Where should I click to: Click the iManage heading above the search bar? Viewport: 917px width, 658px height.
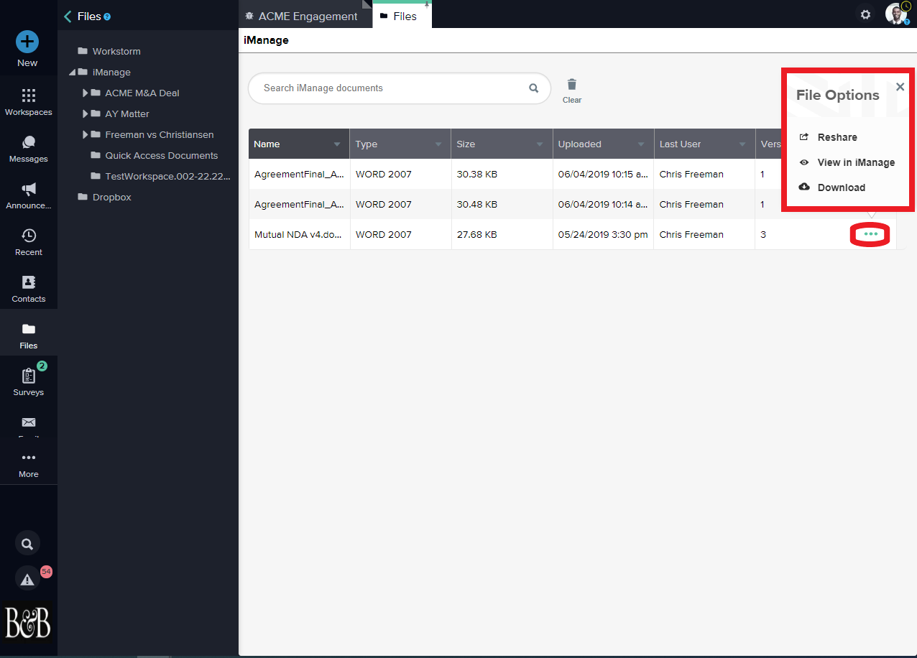(x=267, y=40)
